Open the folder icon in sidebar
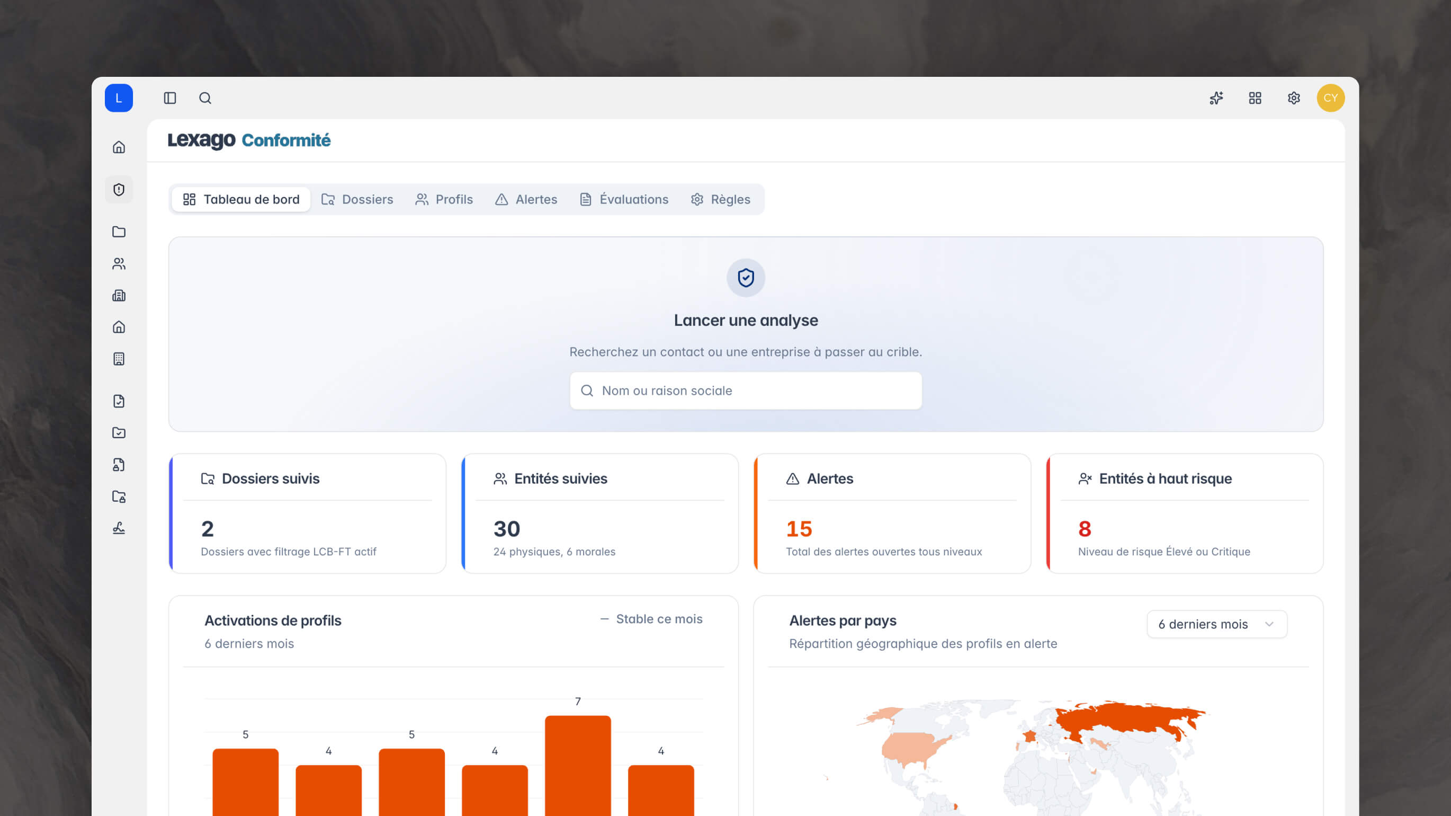Viewport: 1451px width, 816px height. pos(119,232)
